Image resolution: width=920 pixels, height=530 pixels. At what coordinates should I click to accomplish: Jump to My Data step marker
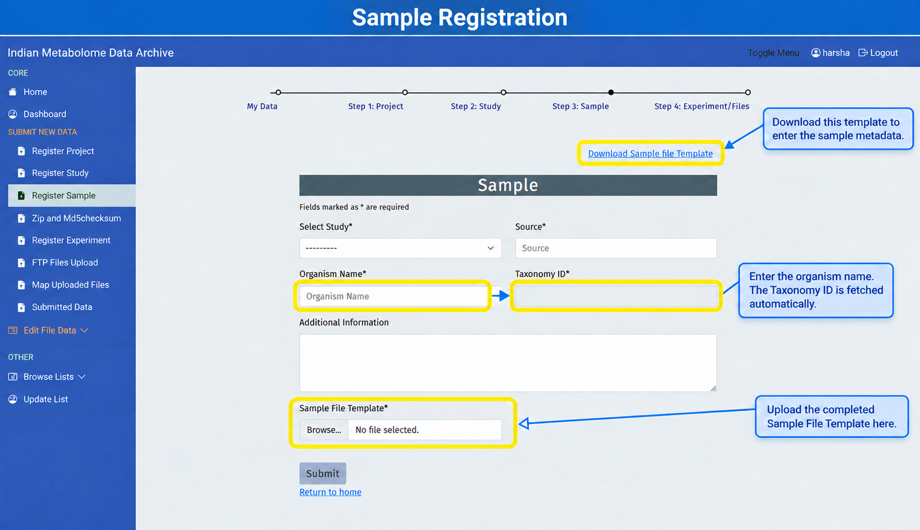point(278,92)
